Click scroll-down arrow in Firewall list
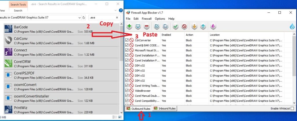297x121 pixels. click(294, 103)
